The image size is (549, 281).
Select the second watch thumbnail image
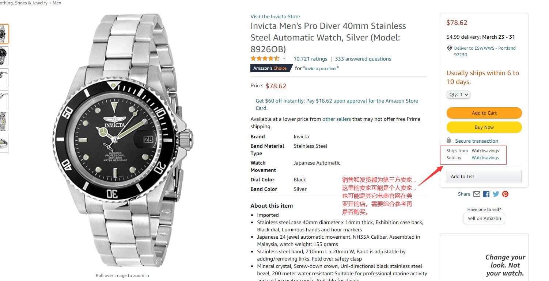pos(3,56)
